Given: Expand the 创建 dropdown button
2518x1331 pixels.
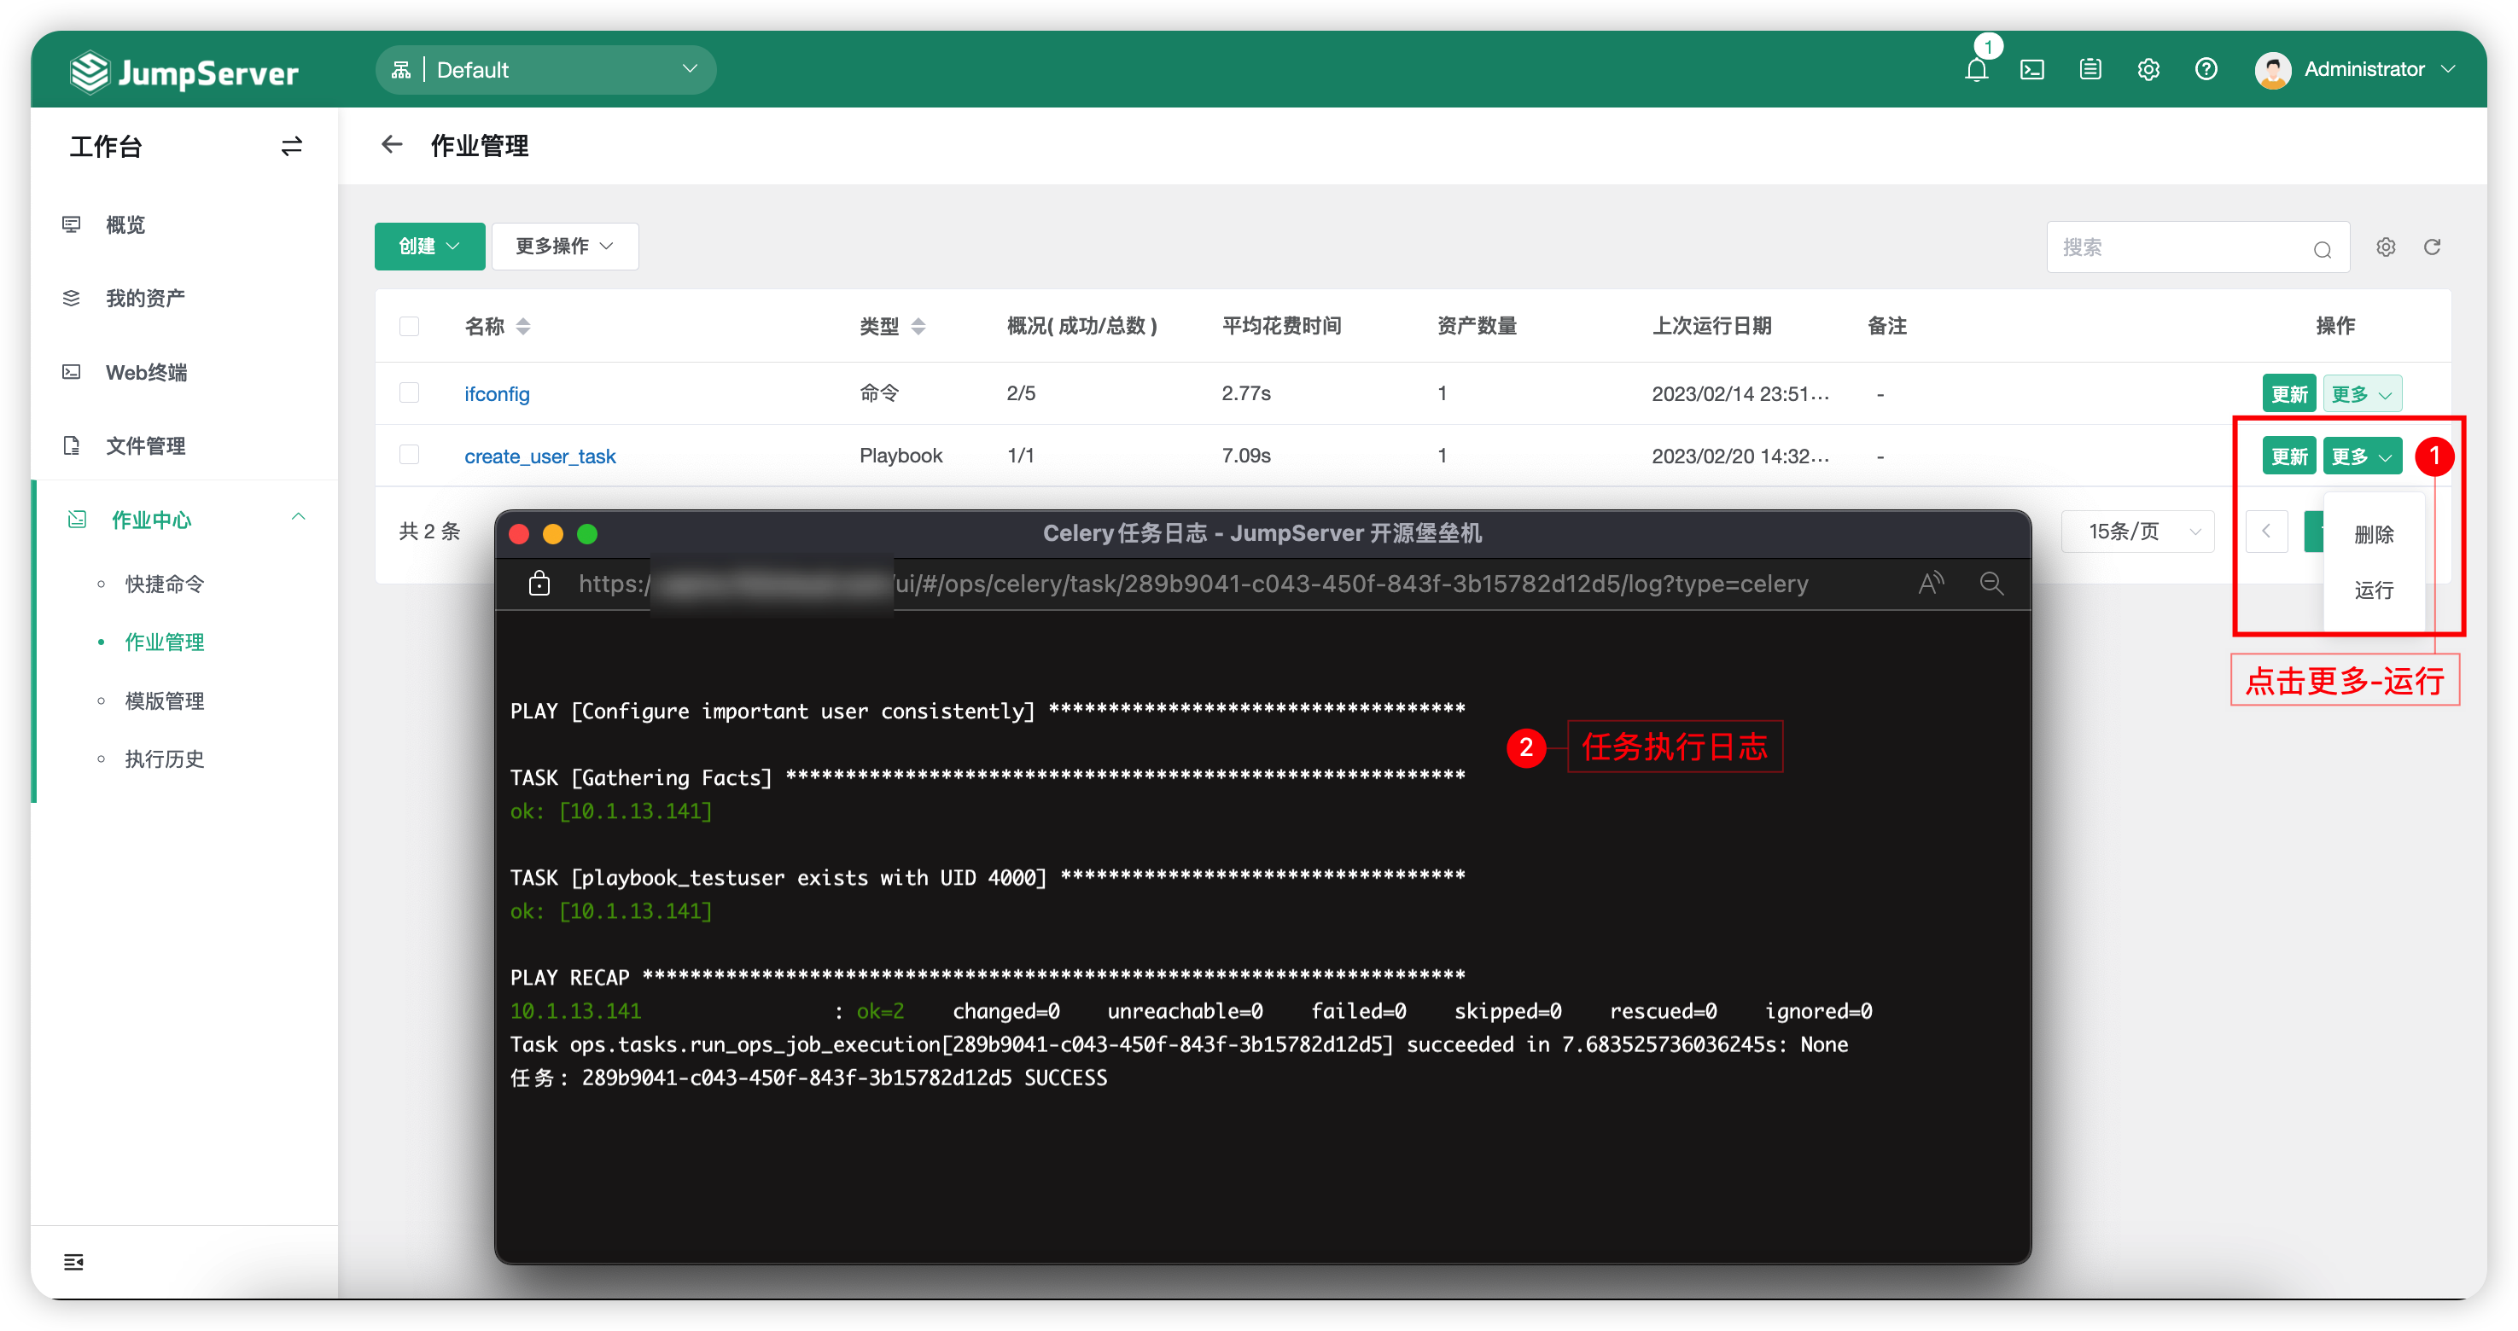Looking at the screenshot, I should [429, 247].
